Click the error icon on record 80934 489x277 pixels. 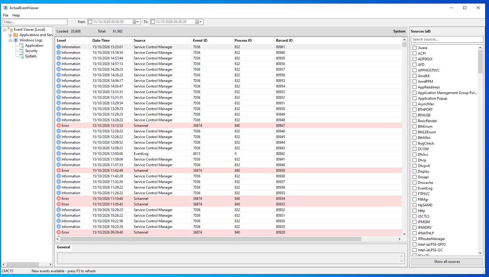[x=59, y=199]
